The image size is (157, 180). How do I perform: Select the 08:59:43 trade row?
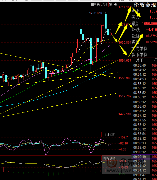(x=144, y=147)
